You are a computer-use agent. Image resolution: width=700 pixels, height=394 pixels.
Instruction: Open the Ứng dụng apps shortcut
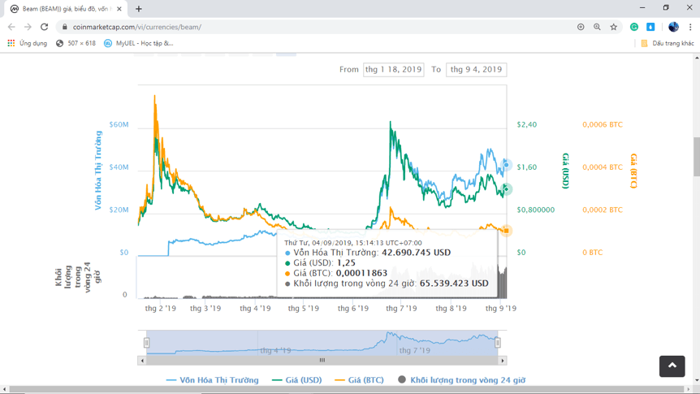point(28,43)
